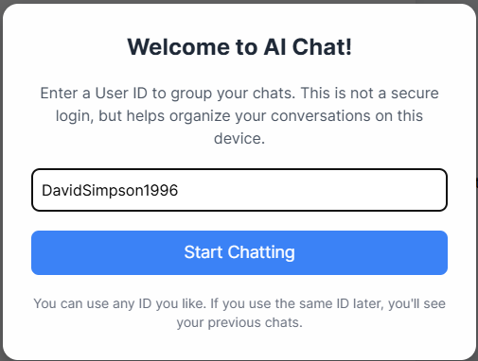Click the dimmed backdrop above the dialog
The width and height of the screenshot is (478, 361).
239,2
